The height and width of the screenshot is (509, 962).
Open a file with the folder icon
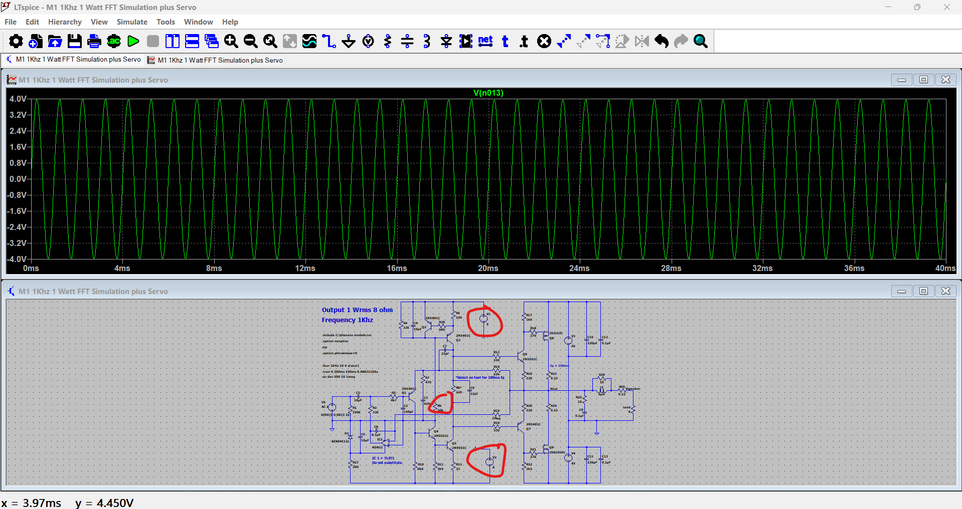[55, 41]
